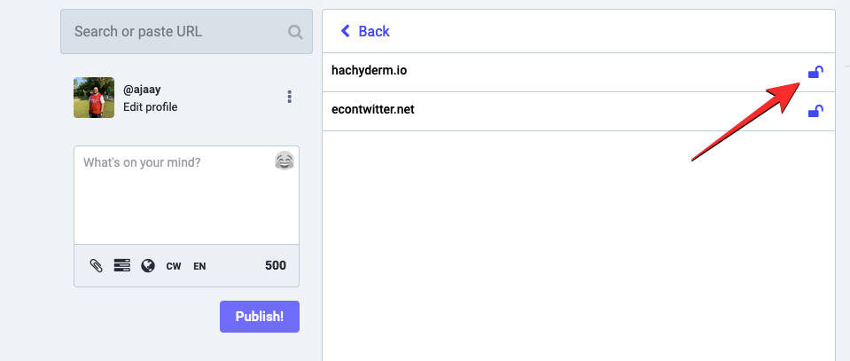
Task: Add a poll using the poll icon
Action: pos(122,265)
